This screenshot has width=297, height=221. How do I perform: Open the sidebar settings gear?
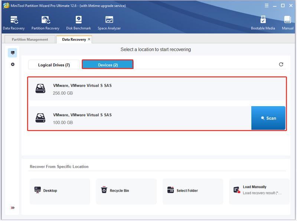(x=13, y=64)
